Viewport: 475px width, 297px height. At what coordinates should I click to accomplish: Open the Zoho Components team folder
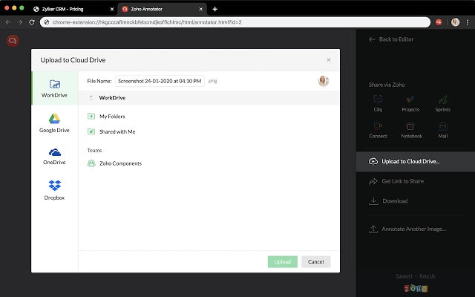[x=114, y=163]
